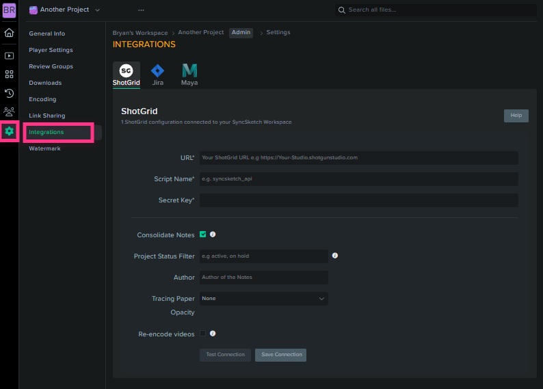The height and width of the screenshot is (389, 543).
Task: Open General Info settings
Action: pyautogui.click(x=47, y=33)
